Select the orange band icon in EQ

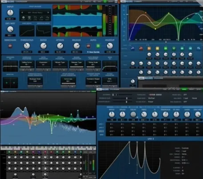(149, 49)
